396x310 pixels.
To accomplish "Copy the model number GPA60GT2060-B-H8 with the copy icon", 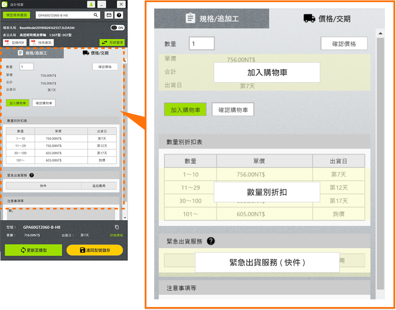I will 117,227.
